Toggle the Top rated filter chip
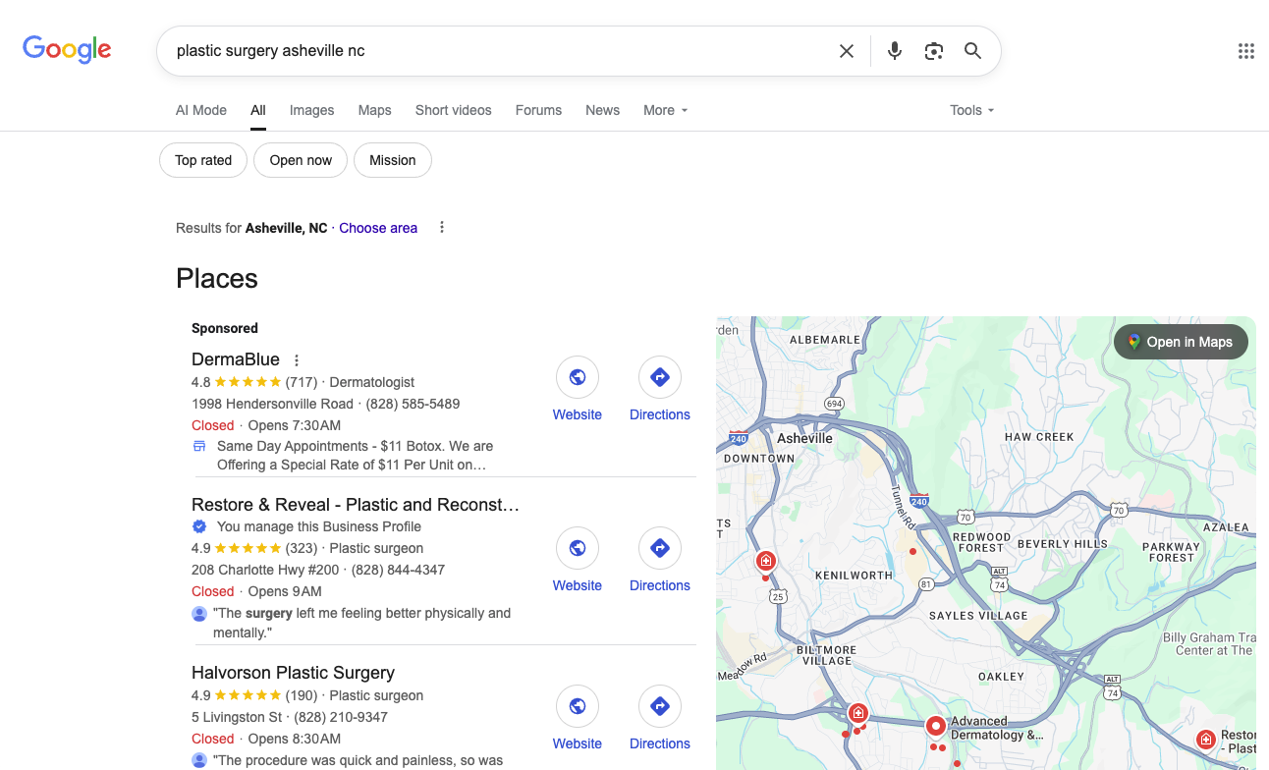This screenshot has height=770, width=1269. 203,160
